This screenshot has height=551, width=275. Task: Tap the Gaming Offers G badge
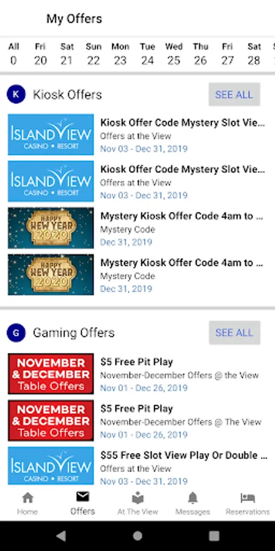[x=16, y=332]
